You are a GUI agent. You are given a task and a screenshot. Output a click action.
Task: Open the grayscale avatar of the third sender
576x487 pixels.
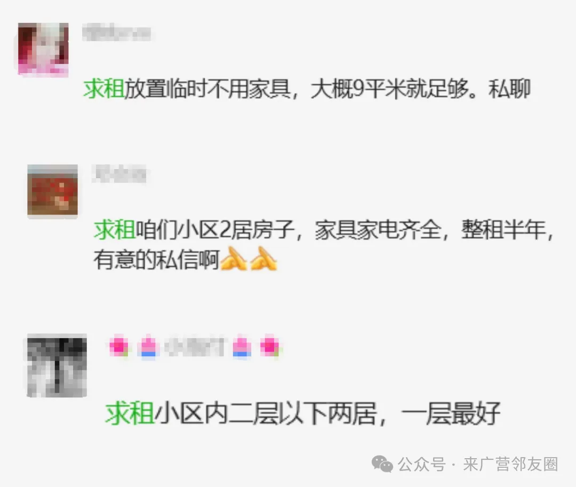point(57,365)
